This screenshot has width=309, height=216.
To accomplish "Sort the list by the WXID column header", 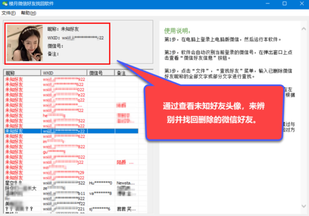I will click(64, 73).
